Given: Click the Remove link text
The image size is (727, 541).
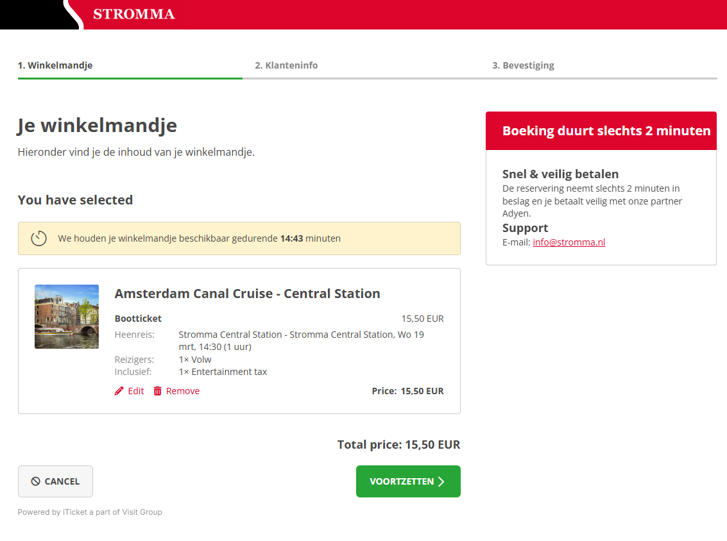Looking at the screenshot, I should coord(183,391).
